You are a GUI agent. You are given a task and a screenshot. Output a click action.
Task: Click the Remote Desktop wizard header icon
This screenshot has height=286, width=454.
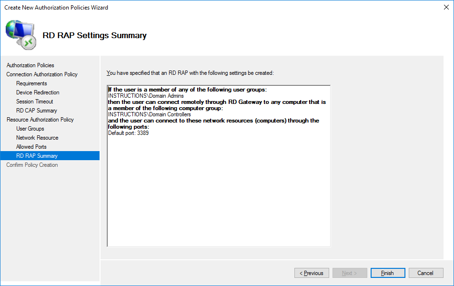click(x=21, y=35)
